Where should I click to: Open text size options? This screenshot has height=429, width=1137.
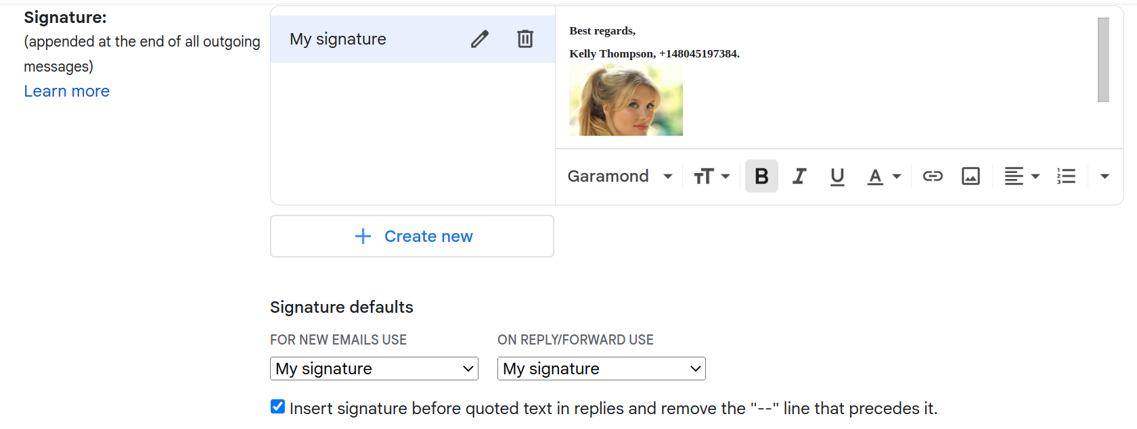tap(711, 176)
